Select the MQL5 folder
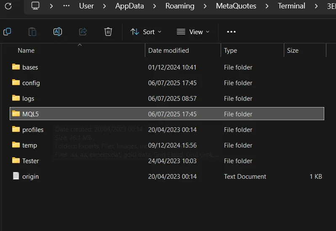 (167, 114)
